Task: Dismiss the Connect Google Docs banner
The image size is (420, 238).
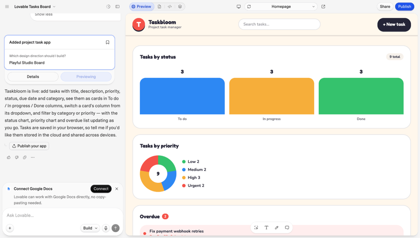Action: coord(117,189)
